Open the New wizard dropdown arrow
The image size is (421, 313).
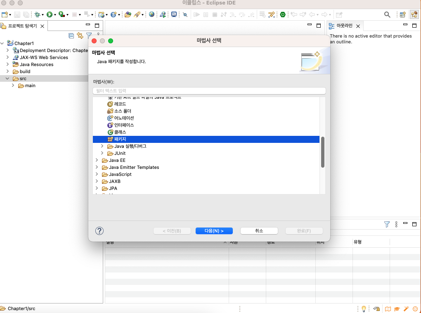pyautogui.click(x=10, y=15)
